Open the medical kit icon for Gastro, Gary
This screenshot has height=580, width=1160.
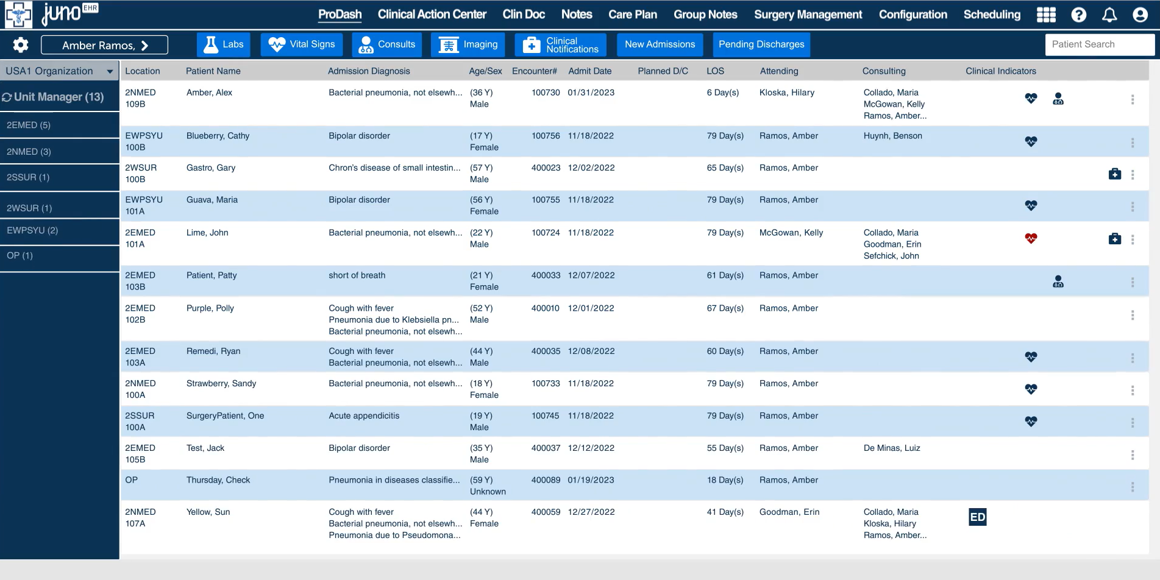coord(1115,174)
